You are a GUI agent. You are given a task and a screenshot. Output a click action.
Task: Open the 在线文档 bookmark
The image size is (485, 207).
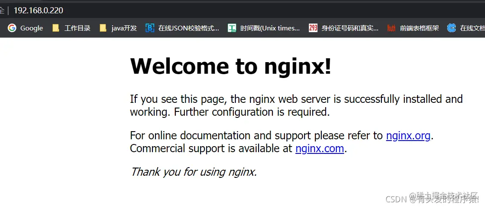coord(466,28)
